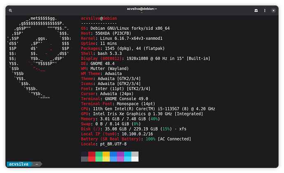Click the dark green color block
284x173 pixels.
pos(99,154)
